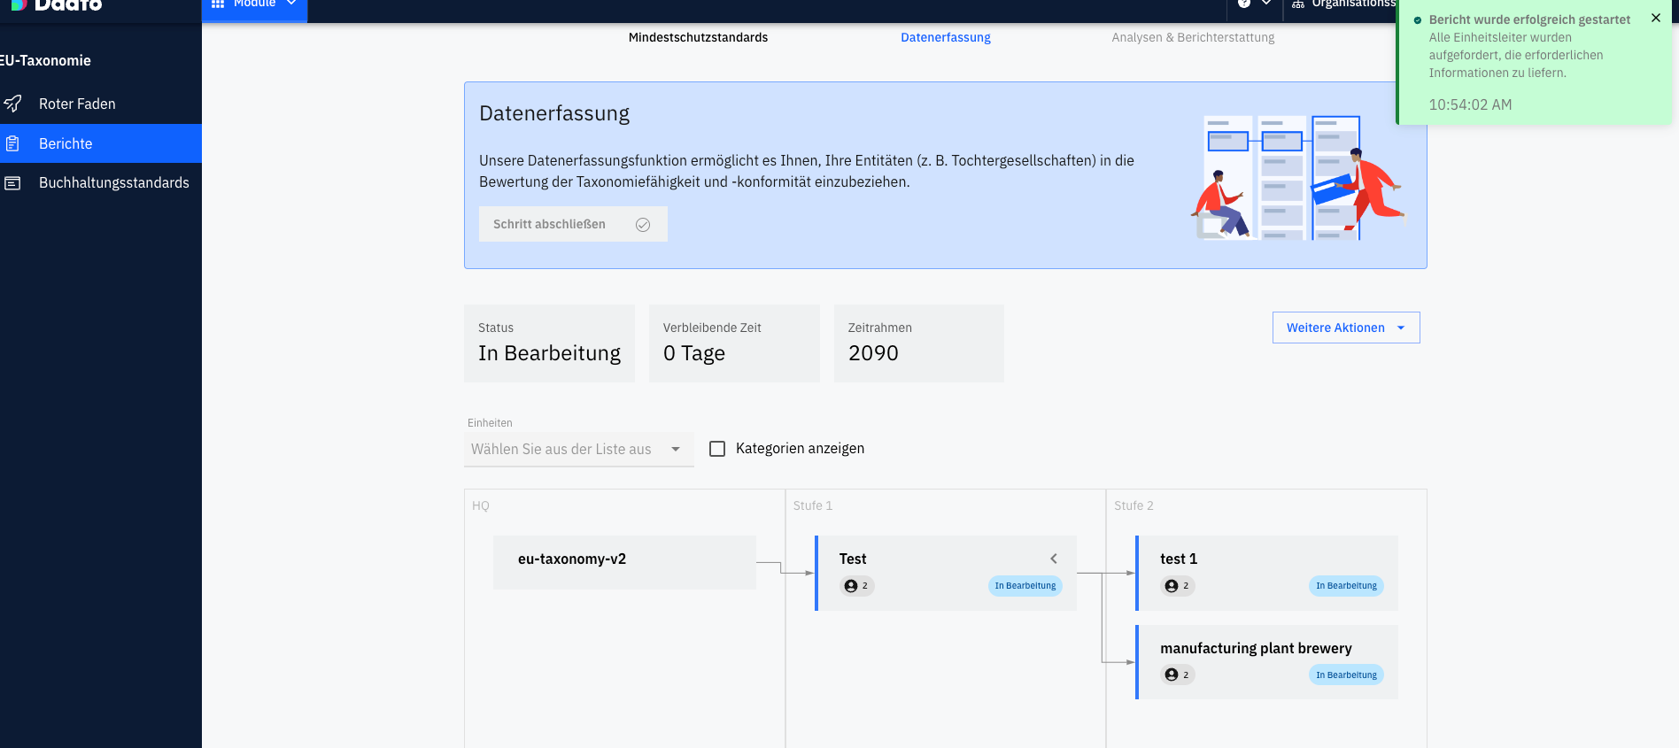The width and height of the screenshot is (1679, 748).
Task: Open the help question mark menu
Action: point(1244,4)
